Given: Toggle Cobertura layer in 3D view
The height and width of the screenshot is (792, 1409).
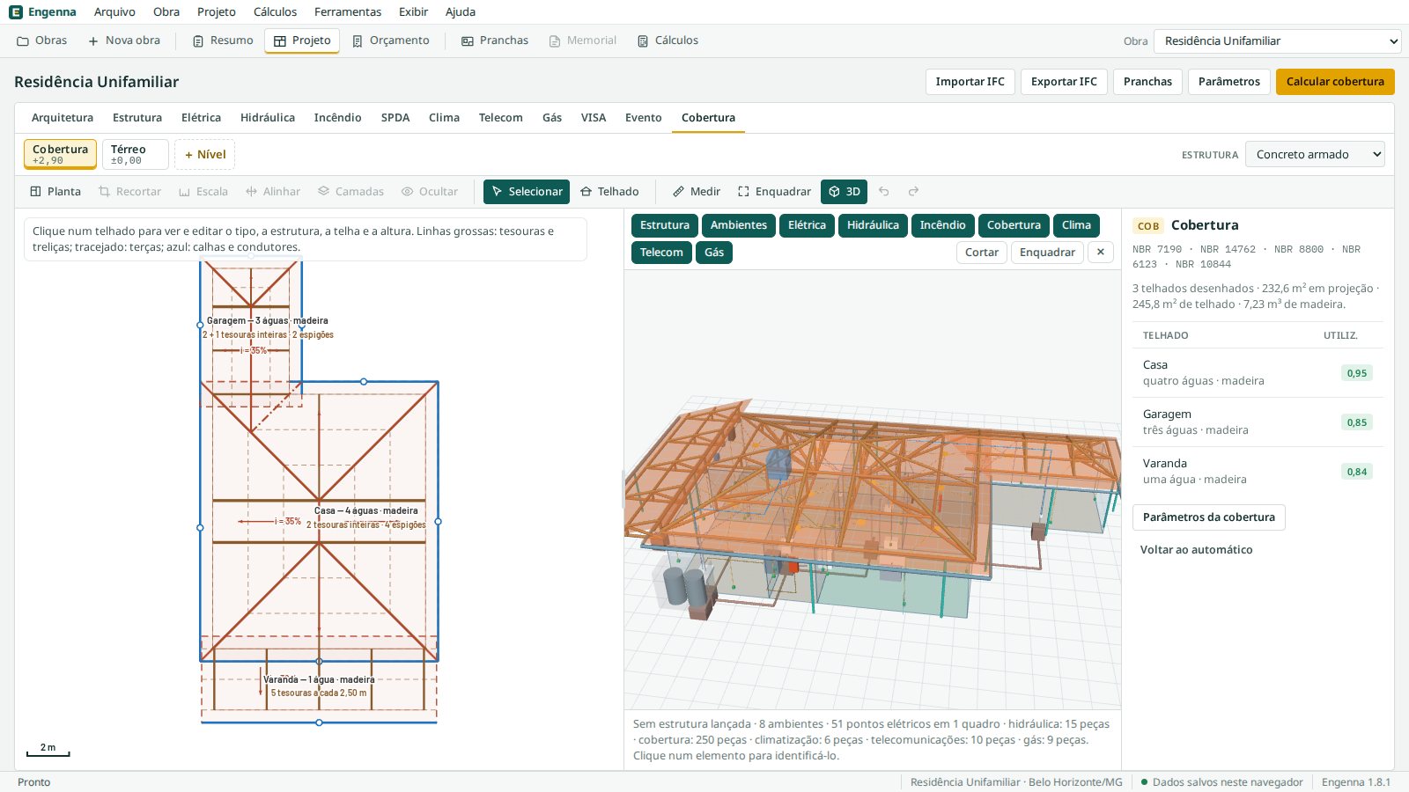Looking at the screenshot, I should point(1014,225).
